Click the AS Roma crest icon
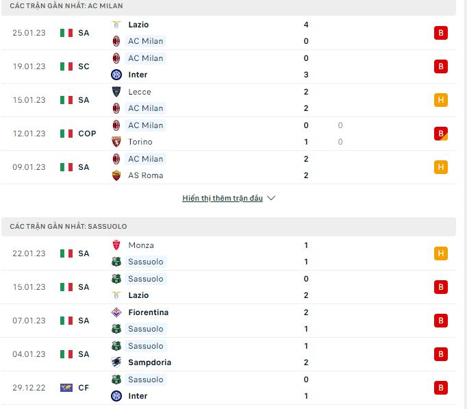 tap(116, 175)
